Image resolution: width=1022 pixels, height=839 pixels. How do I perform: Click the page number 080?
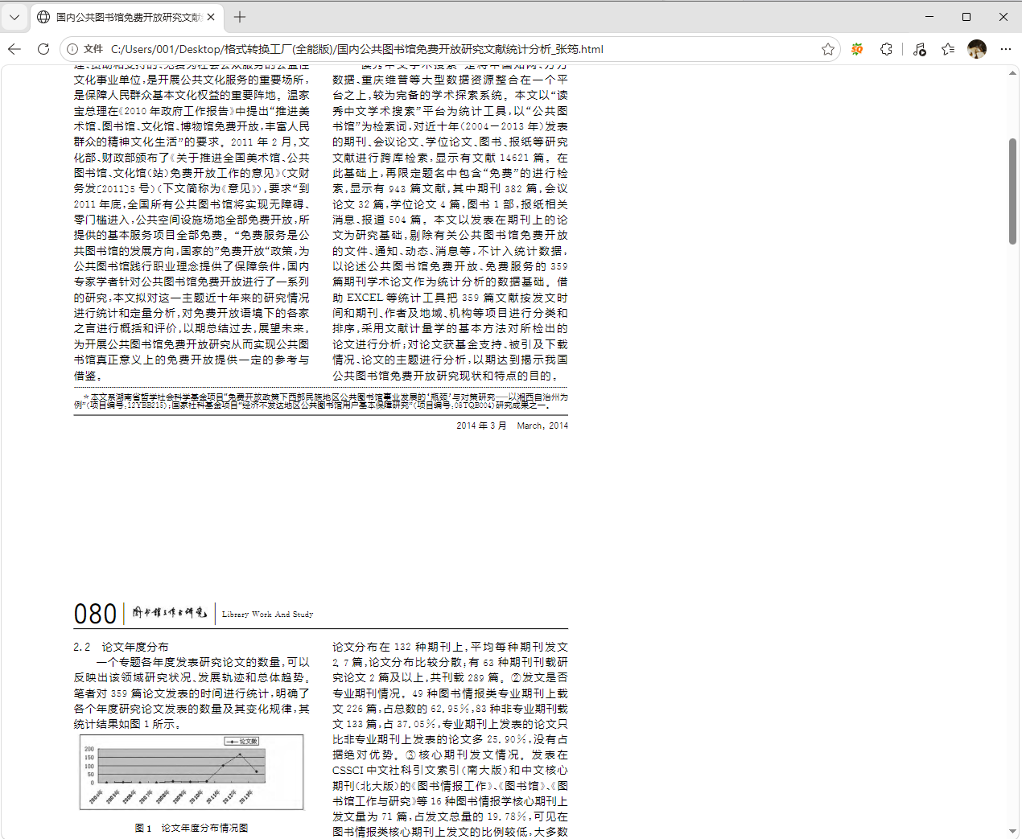point(95,615)
